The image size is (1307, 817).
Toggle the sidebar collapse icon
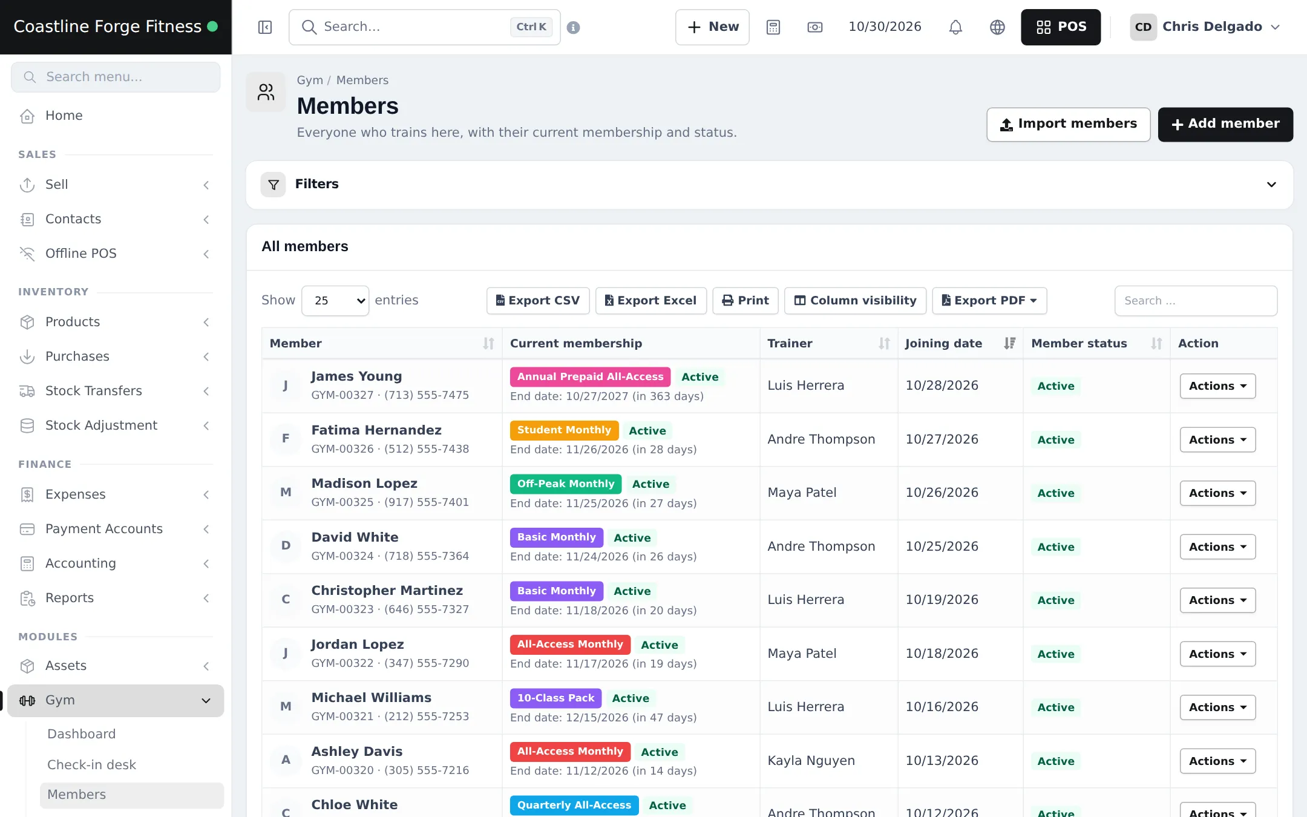tap(264, 27)
